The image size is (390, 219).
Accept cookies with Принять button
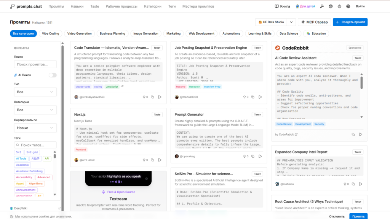(358, 216)
